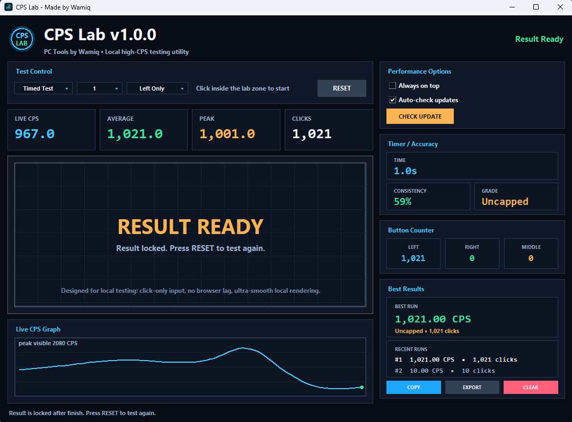This screenshot has width=572, height=422.
Task: Maximize the CPS Lab window
Action: [x=536, y=7]
